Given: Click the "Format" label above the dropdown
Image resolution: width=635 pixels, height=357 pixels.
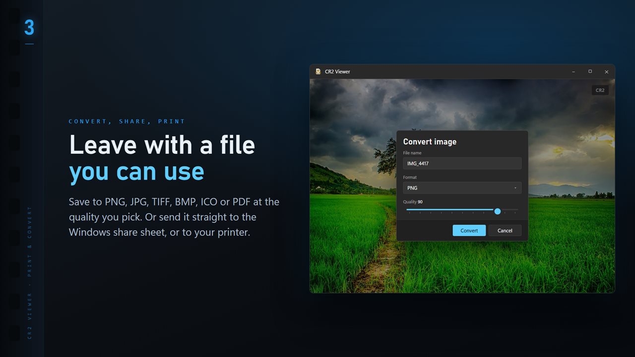Looking at the screenshot, I should point(410,178).
